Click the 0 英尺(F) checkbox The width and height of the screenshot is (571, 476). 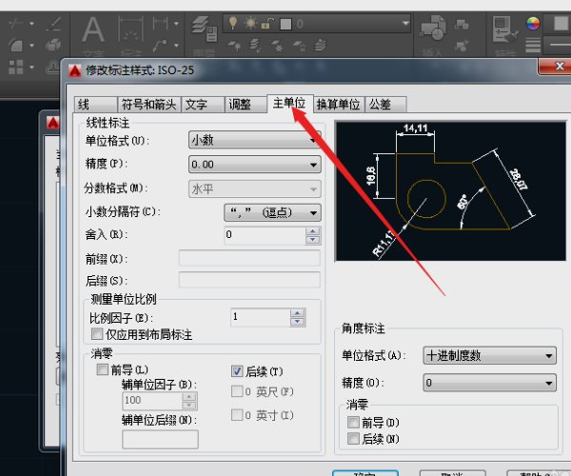pyautogui.click(x=237, y=391)
